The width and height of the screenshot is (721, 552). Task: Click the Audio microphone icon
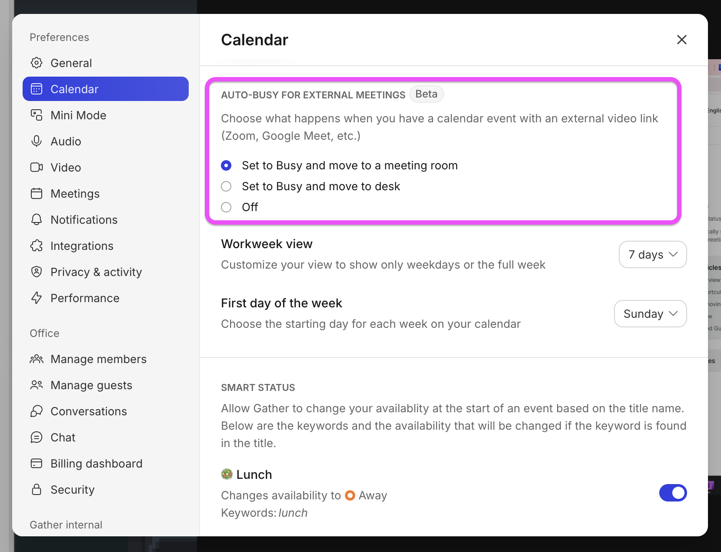(x=37, y=141)
